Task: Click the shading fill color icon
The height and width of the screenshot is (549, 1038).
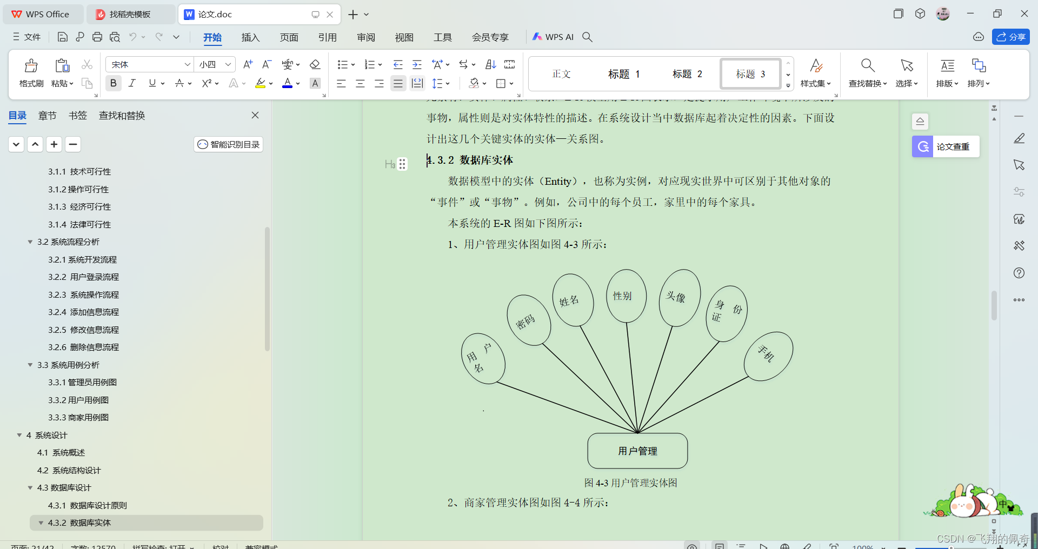Action: coord(474,83)
